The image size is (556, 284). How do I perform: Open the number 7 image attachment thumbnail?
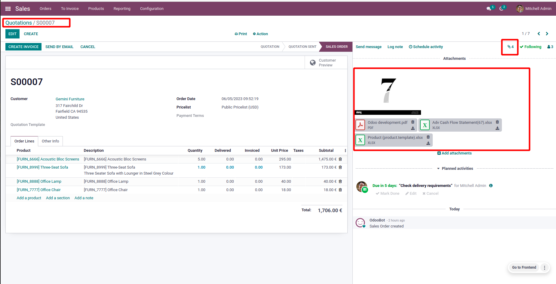pos(388,93)
